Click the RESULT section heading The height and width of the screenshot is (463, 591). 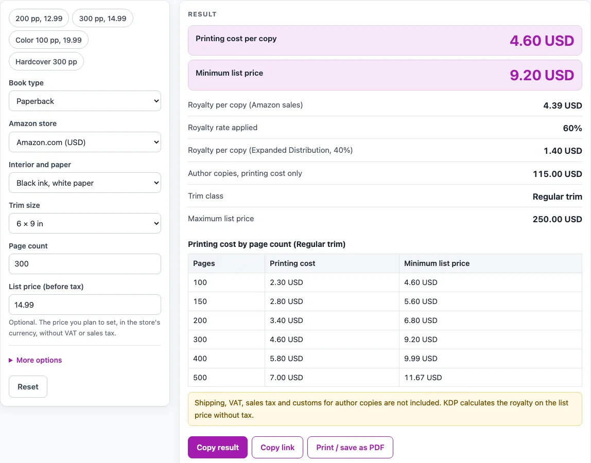point(202,14)
